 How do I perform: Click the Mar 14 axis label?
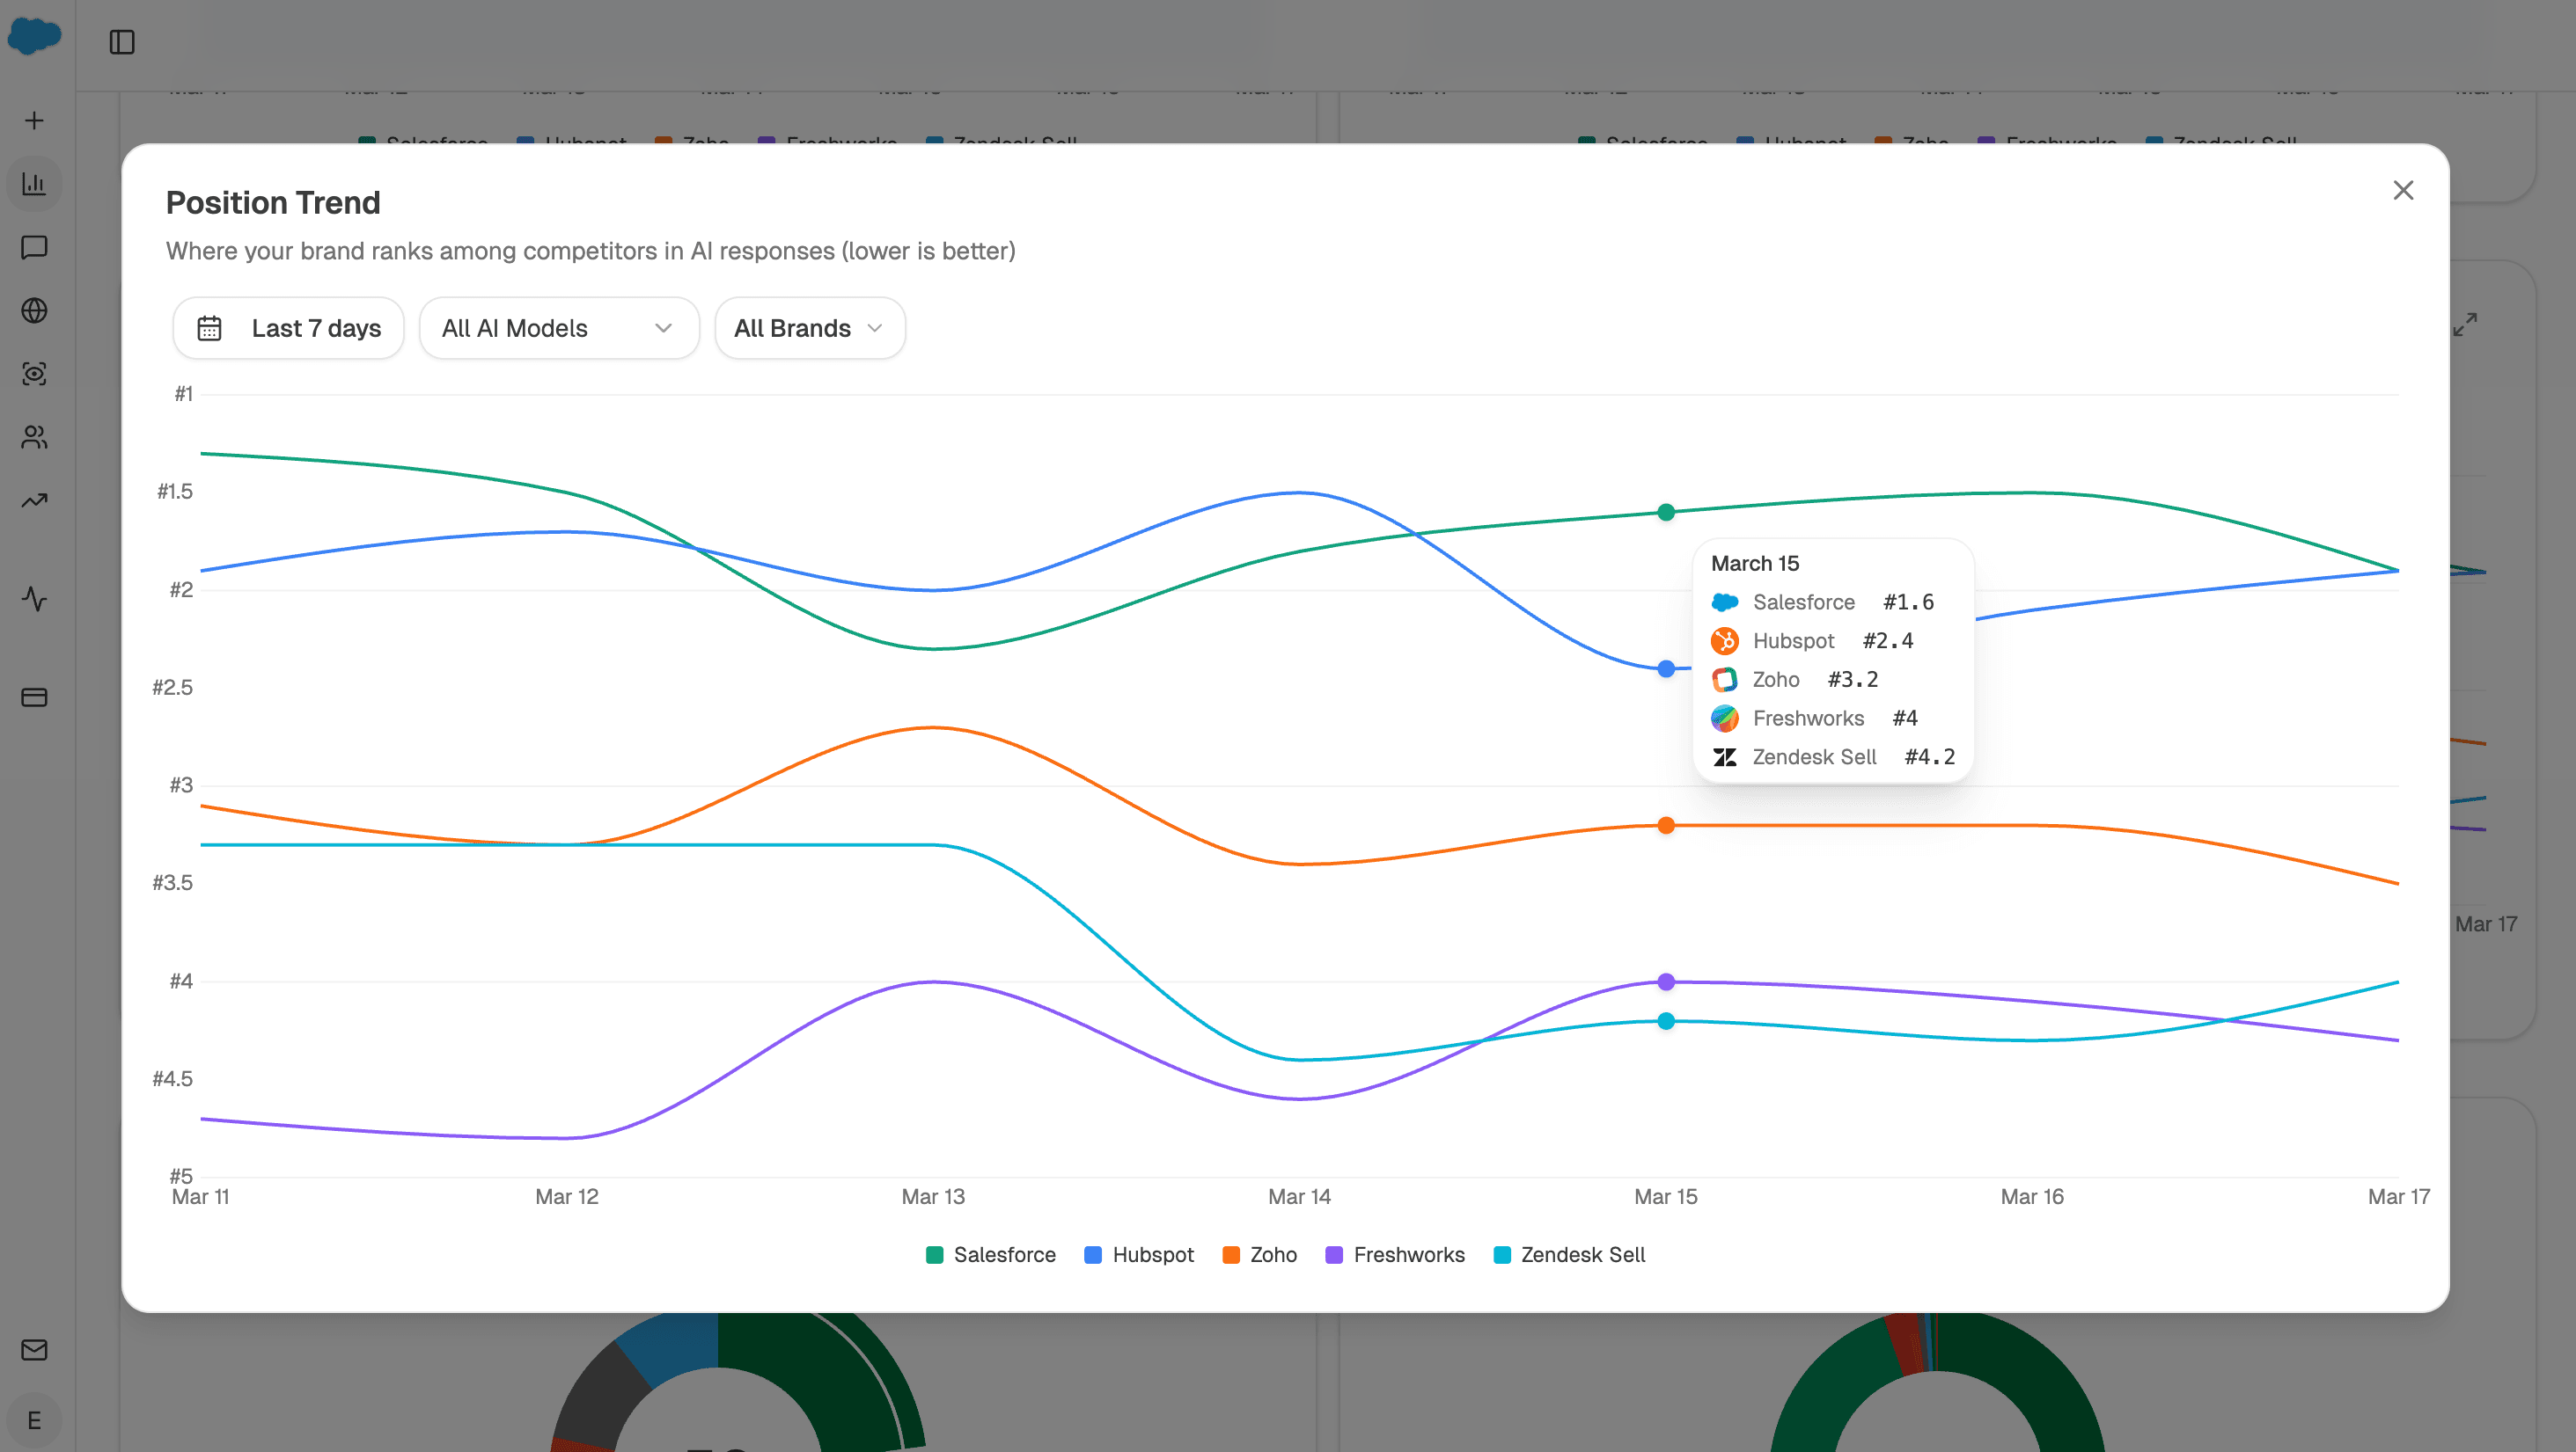point(1300,1196)
